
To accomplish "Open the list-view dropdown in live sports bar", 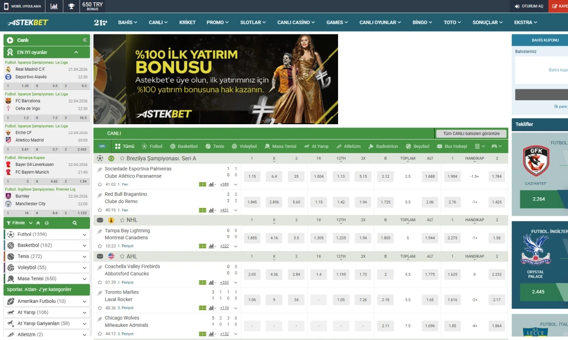I will pos(479,146).
